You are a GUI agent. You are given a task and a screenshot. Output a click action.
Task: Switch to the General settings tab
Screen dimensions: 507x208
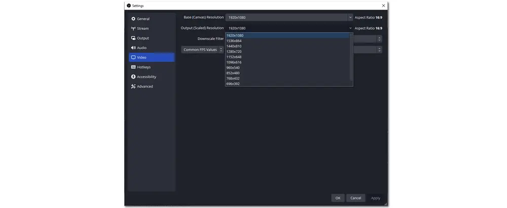pos(152,19)
